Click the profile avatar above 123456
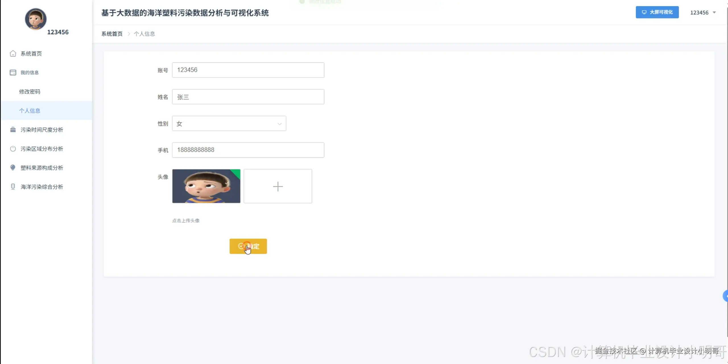This screenshot has width=728, height=364. click(35, 19)
